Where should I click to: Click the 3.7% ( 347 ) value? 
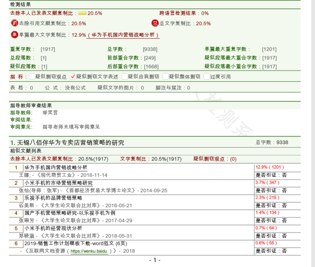tap(267, 182)
